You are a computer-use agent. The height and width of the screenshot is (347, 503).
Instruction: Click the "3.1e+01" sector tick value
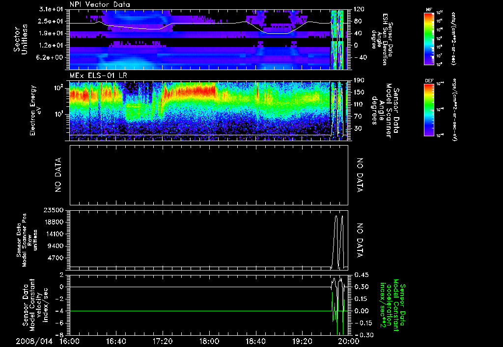pyautogui.click(x=51, y=10)
